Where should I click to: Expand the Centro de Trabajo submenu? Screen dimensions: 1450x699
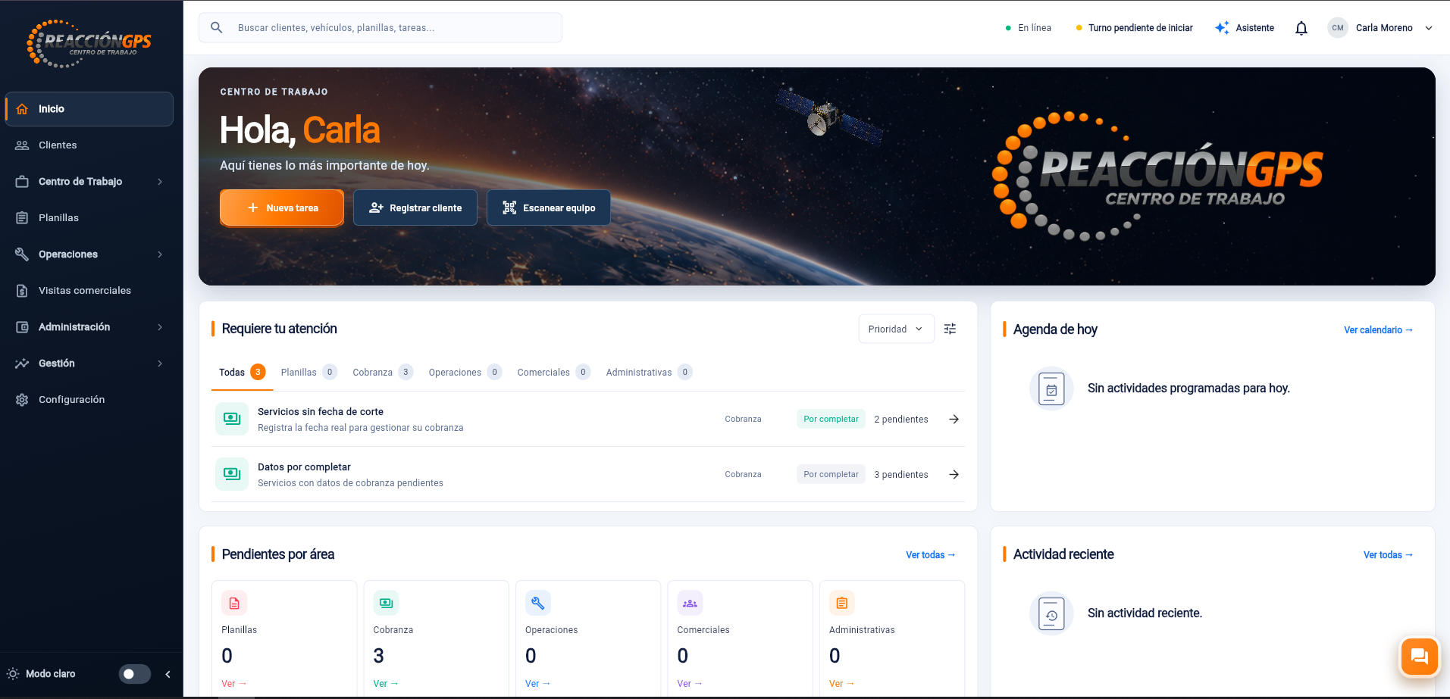pos(160,182)
